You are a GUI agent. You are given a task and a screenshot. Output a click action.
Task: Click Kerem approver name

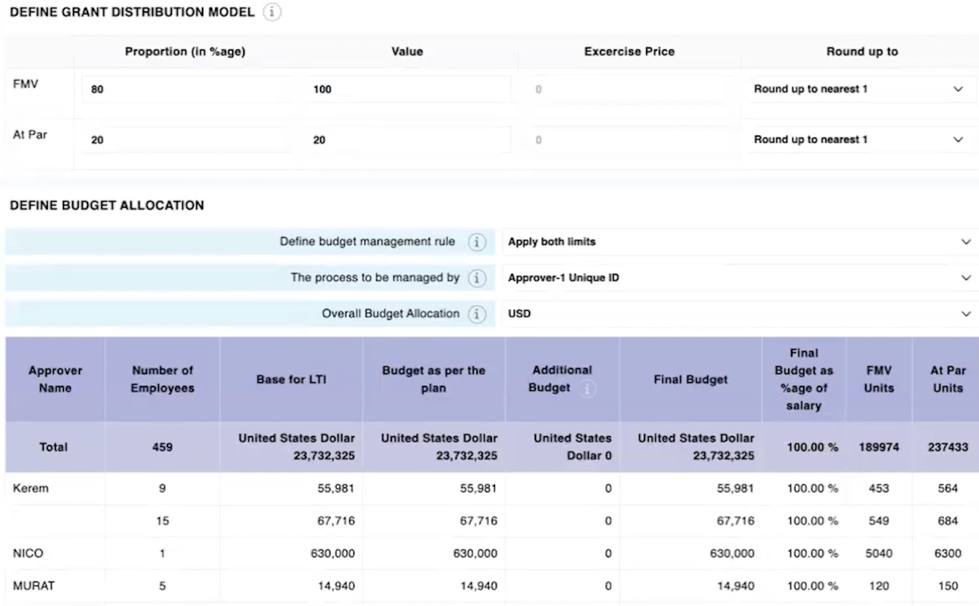coord(31,488)
